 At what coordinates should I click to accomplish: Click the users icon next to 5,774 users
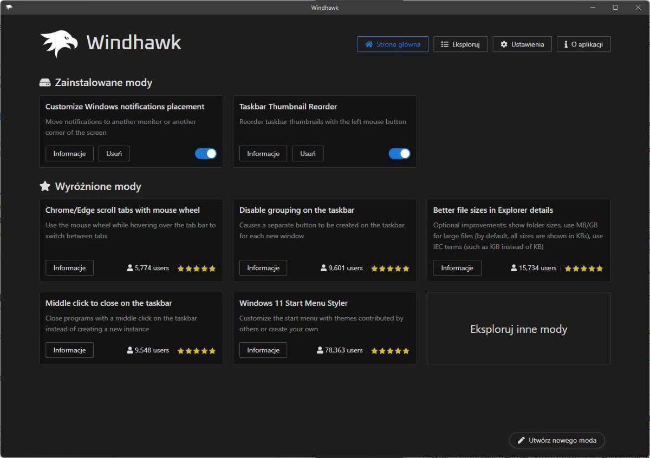point(130,268)
